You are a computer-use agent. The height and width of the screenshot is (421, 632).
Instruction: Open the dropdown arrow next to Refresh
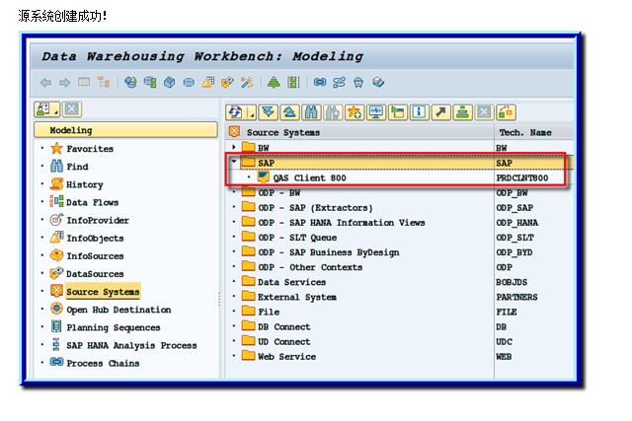(x=252, y=112)
